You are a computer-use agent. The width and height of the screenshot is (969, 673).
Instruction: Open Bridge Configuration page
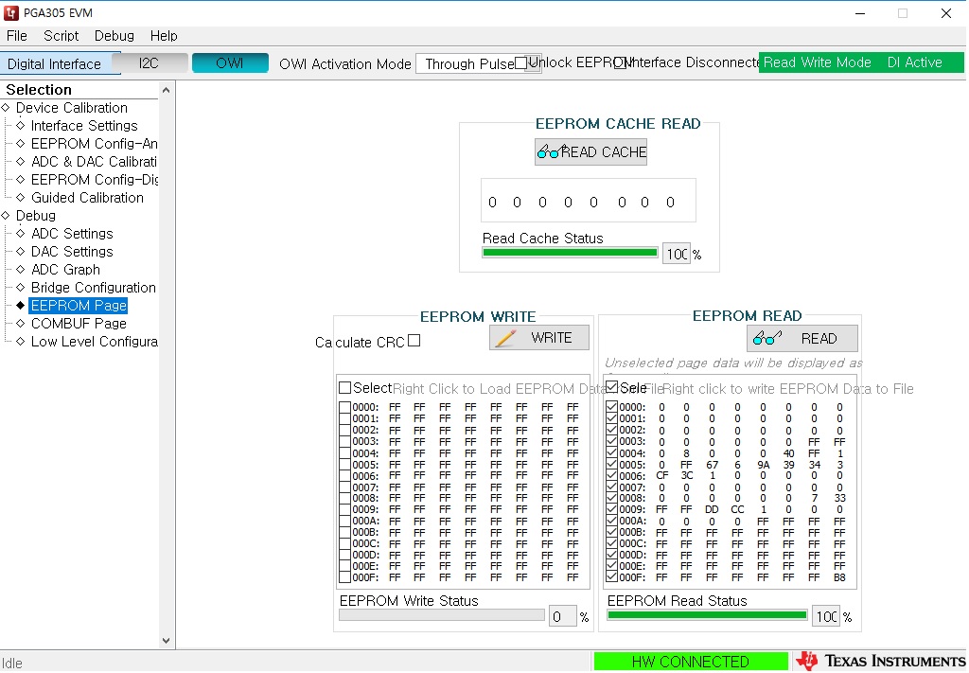[94, 288]
